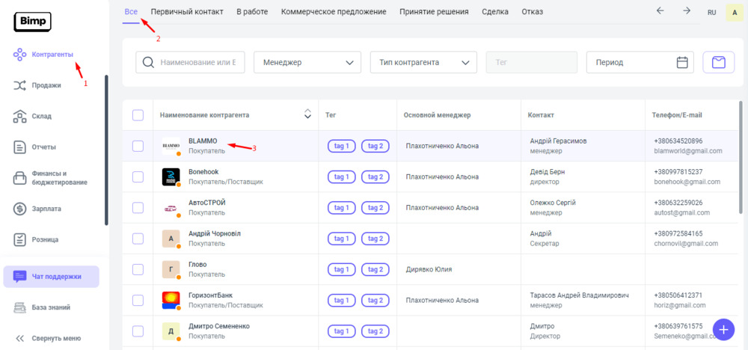Click the right arrow navigation icon
Screen dimensions: 748x350
(x=686, y=11)
